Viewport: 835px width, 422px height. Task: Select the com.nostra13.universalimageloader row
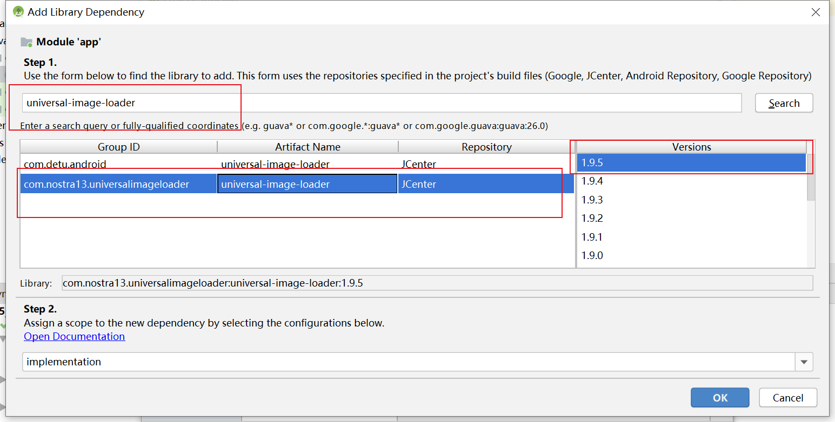162,183
